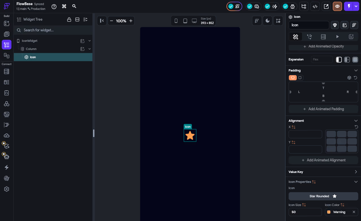The image size is (361, 221).
Task: Open the run mode dropdown arrow
Action: pos(356,6)
